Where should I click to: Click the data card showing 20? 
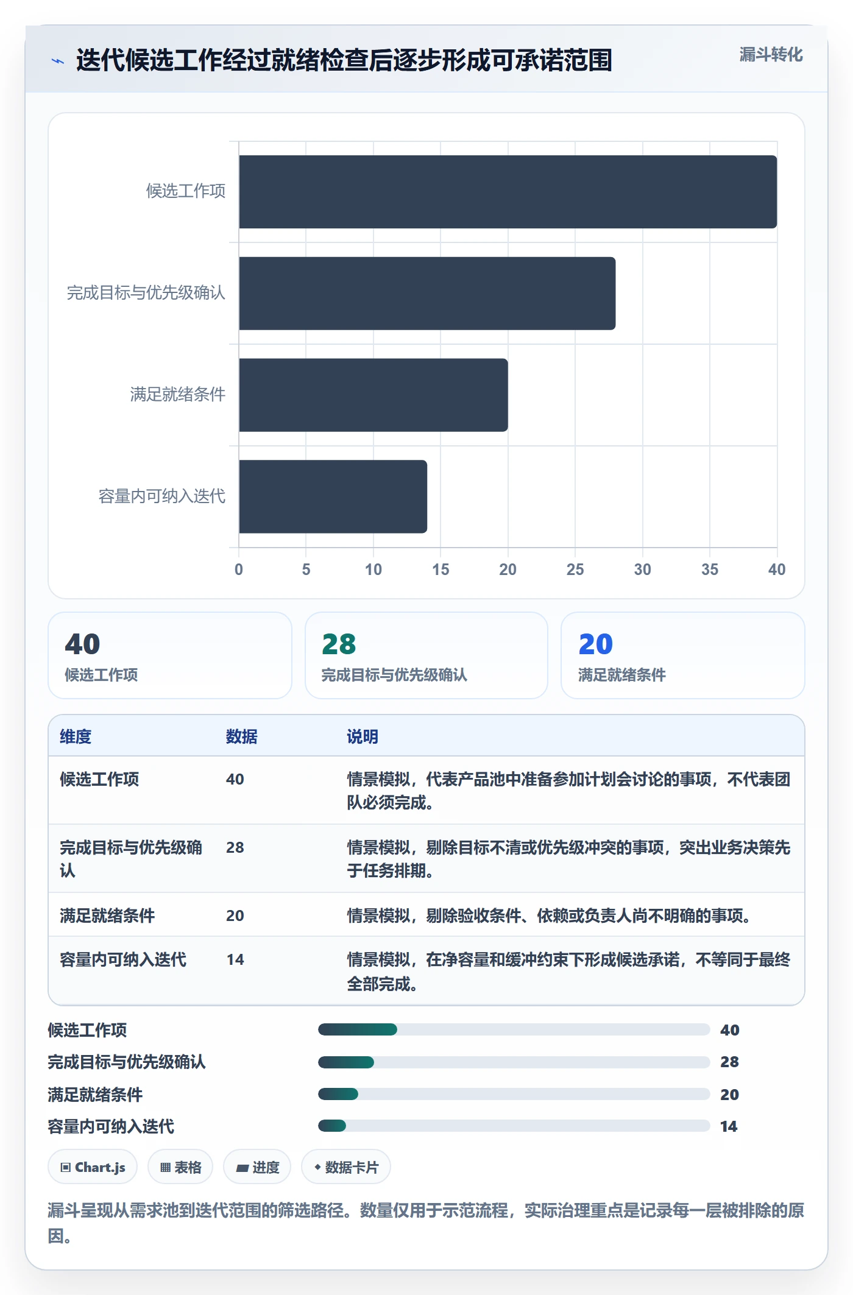tap(683, 655)
